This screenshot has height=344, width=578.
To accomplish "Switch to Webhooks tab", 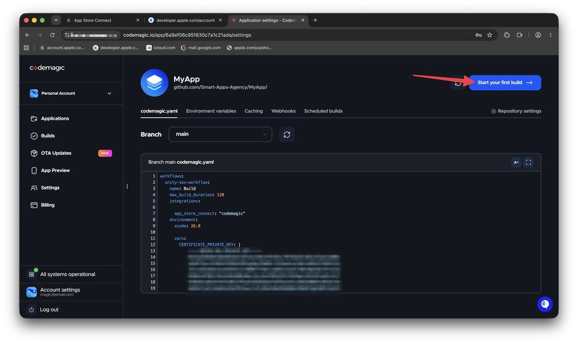I will pyautogui.click(x=284, y=111).
